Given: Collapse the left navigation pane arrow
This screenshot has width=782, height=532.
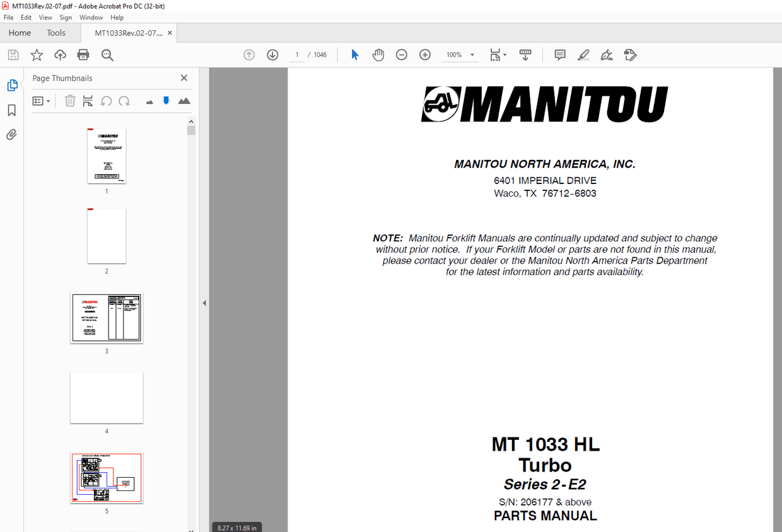Looking at the screenshot, I should (x=204, y=303).
